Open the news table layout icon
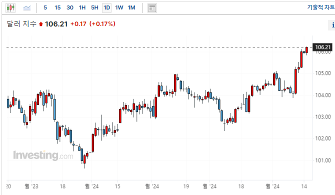The image size is (335, 195). (x=152, y=8)
